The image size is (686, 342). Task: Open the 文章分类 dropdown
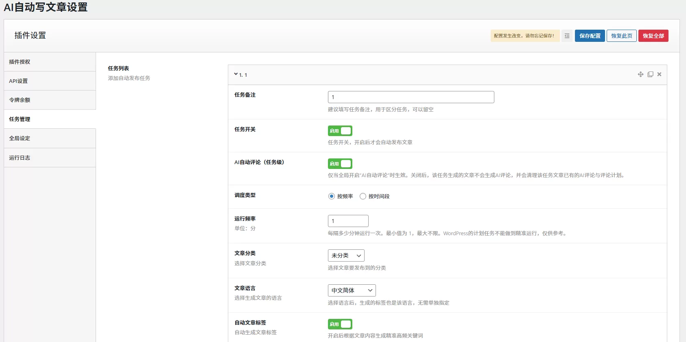point(346,255)
